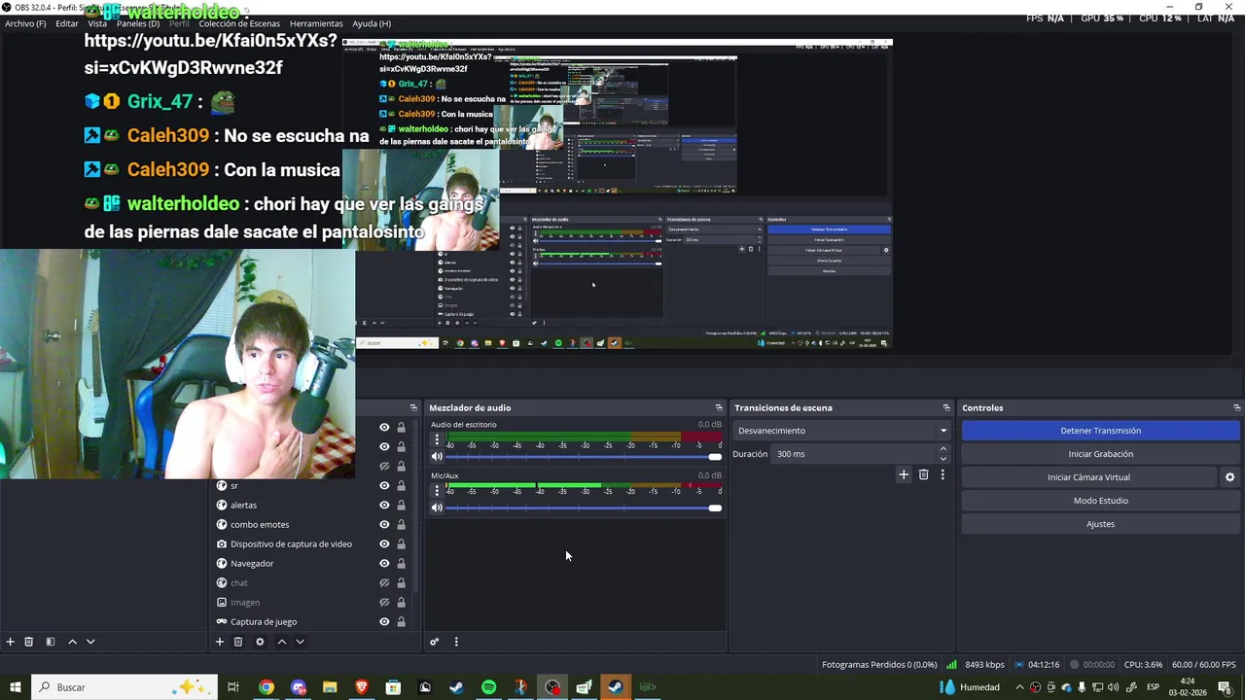Add a new scene with plus icon

click(11, 642)
